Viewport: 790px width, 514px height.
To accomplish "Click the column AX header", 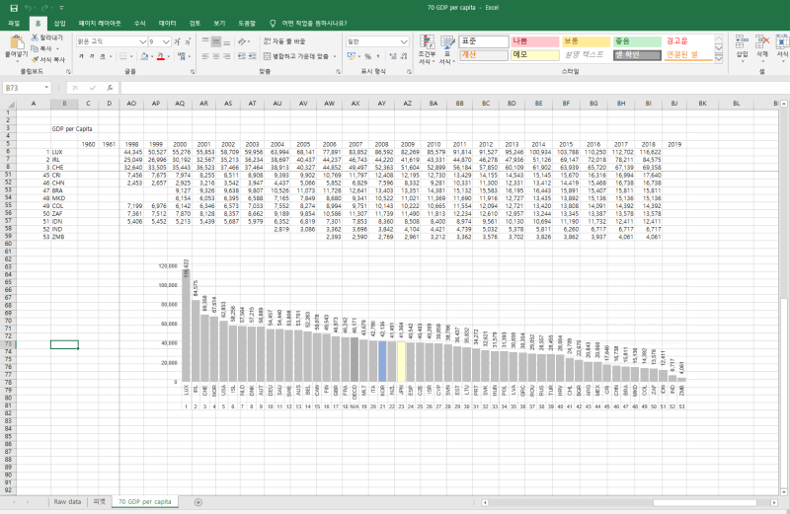I will coord(355,104).
